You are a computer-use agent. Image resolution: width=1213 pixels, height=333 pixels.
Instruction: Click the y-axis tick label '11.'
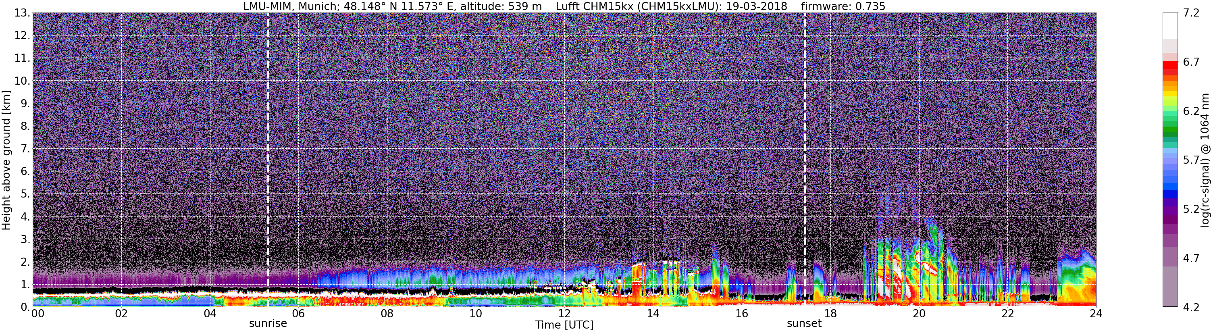[x=22, y=58]
